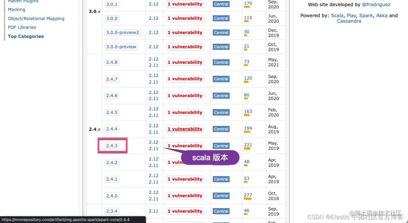408x223 pixels.
Task: Open 53 usages of version 2.4.1
Action: click(247, 178)
